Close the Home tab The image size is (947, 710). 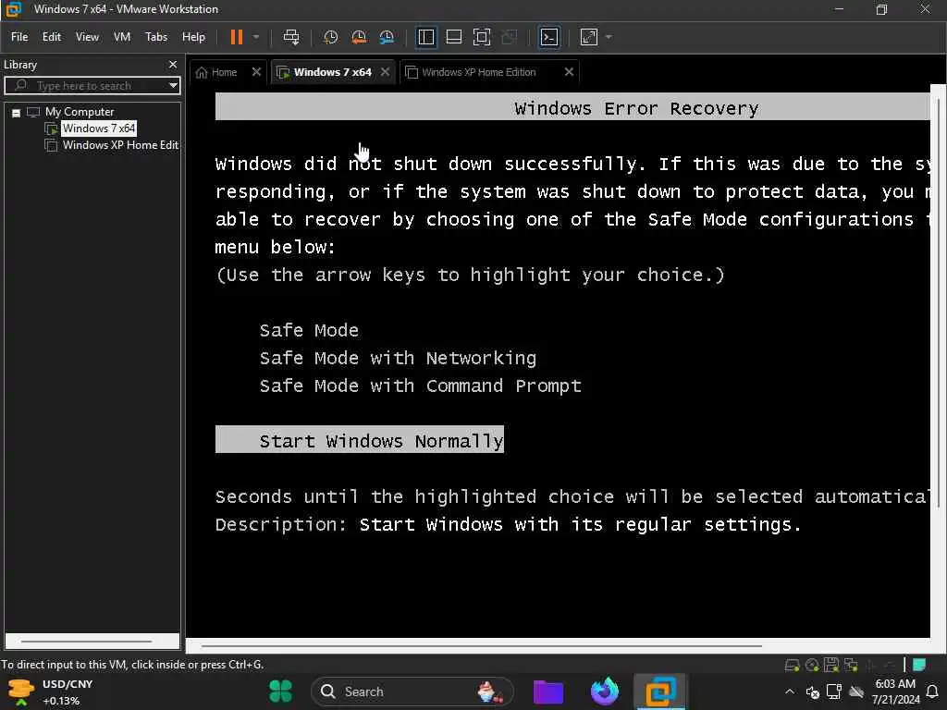pyautogui.click(x=256, y=72)
